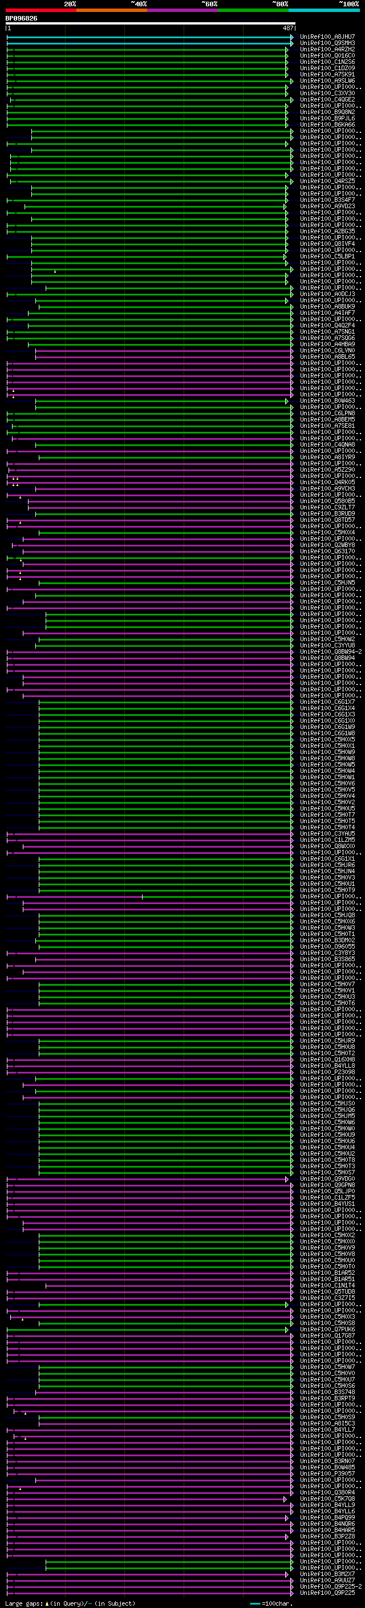Open hit UniRef100_C5H0V5
The width and height of the screenshot is (365, 1608).
click(x=327, y=789)
